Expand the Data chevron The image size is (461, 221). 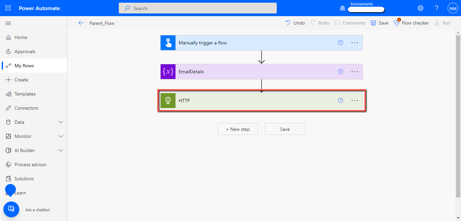pyautogui.click(x=61, y=122)
